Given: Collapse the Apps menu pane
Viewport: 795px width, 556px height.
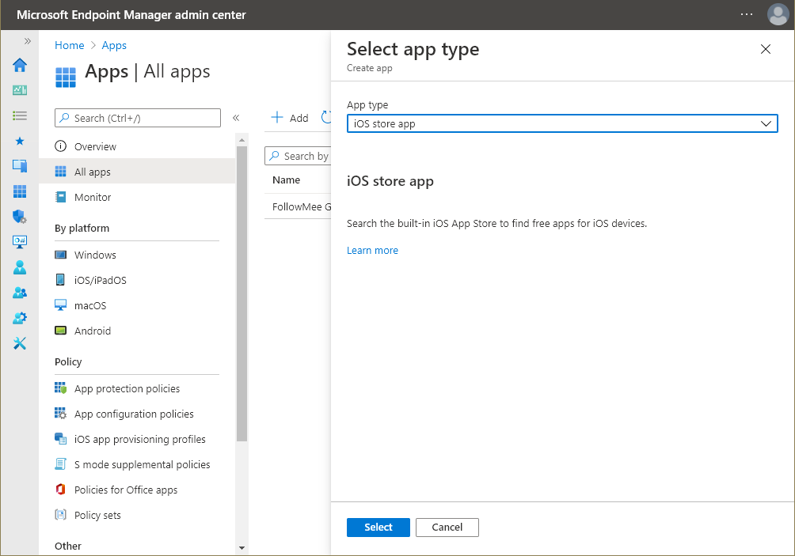Looking at the screenshot, I should click(236, 118).
